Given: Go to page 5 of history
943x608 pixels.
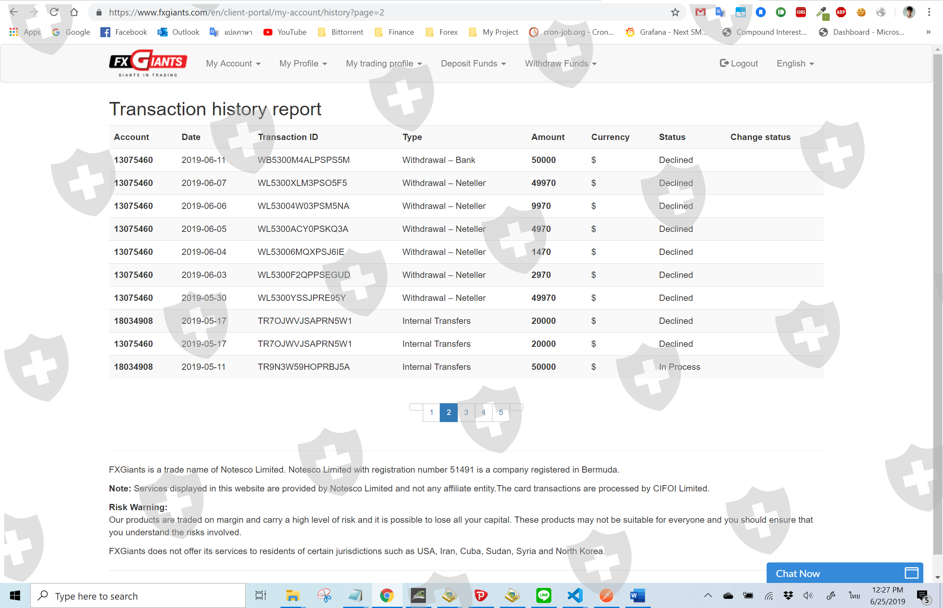Looking at the screenshot, I should [501, 412].
